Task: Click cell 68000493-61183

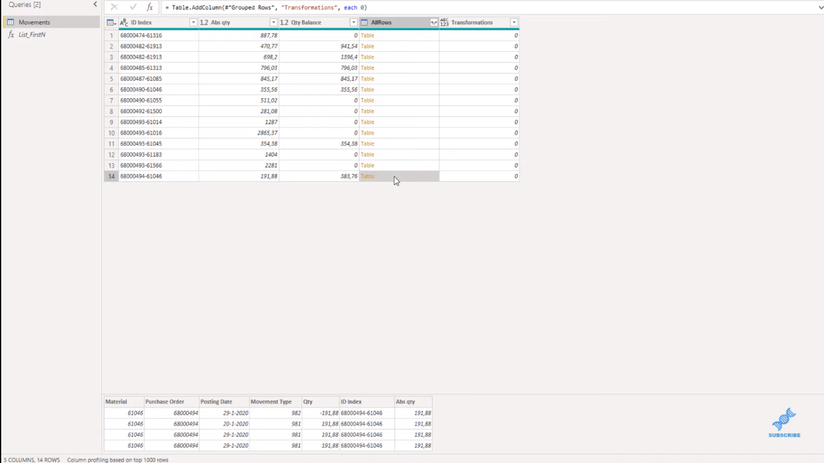Action: (x=159, y=155)
